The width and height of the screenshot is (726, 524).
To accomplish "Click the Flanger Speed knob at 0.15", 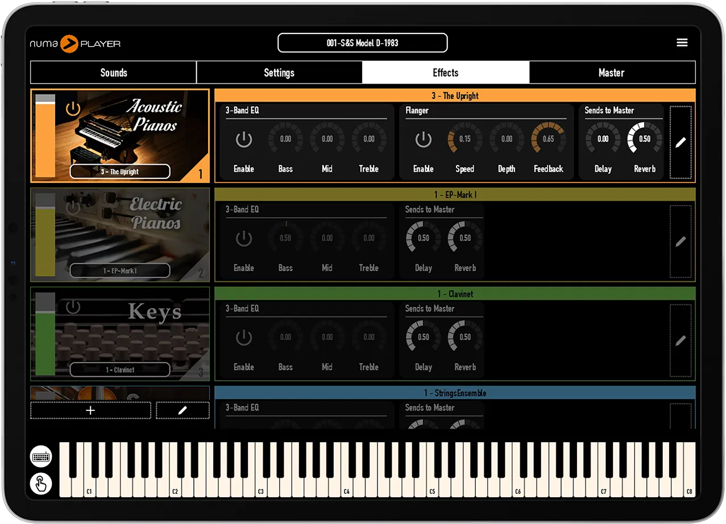I will click(x=465, y=139).
